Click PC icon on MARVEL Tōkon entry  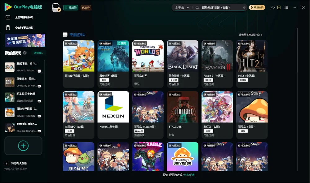point(39,71)
